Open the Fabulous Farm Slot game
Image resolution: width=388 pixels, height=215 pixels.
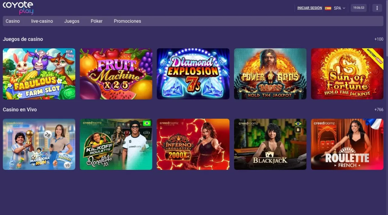coord(39,74)
